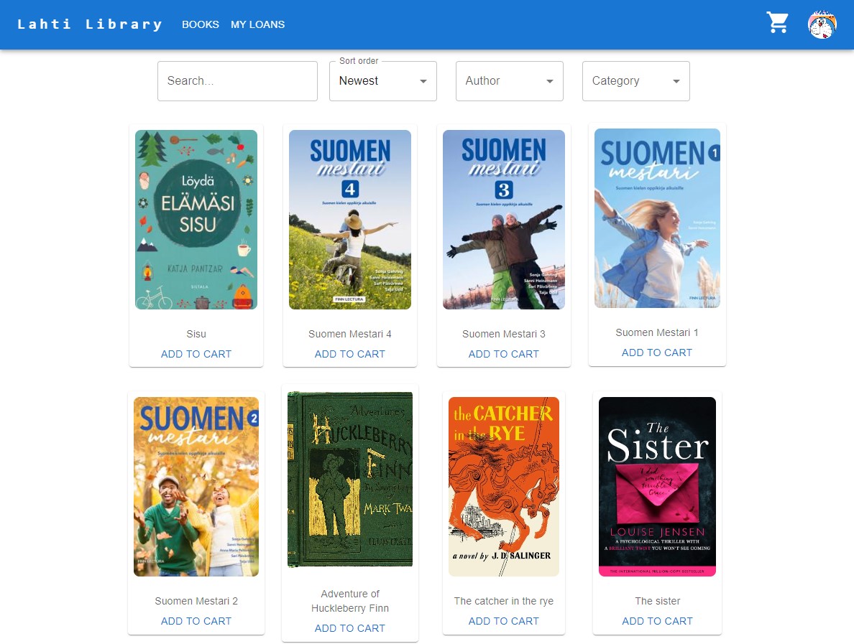Expand the Sort order dropdown
The image size is (854, 644).
[382, 81]
